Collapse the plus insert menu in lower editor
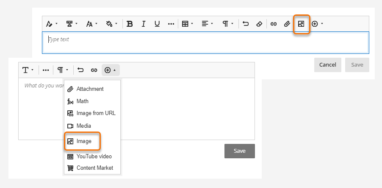 tap(111, 70)
